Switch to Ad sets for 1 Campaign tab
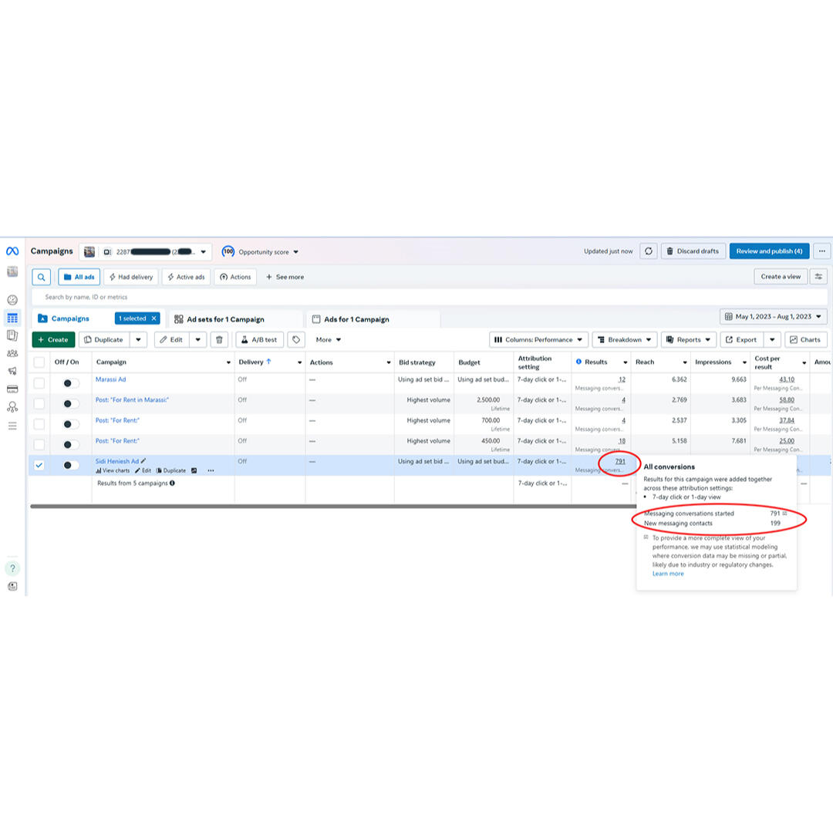Viewport: 833px width, 832px height. tap(225, 319)
